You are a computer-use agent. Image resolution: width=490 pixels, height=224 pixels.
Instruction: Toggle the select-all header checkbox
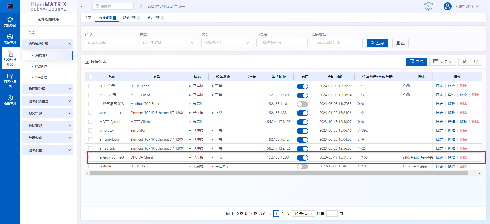90,77
